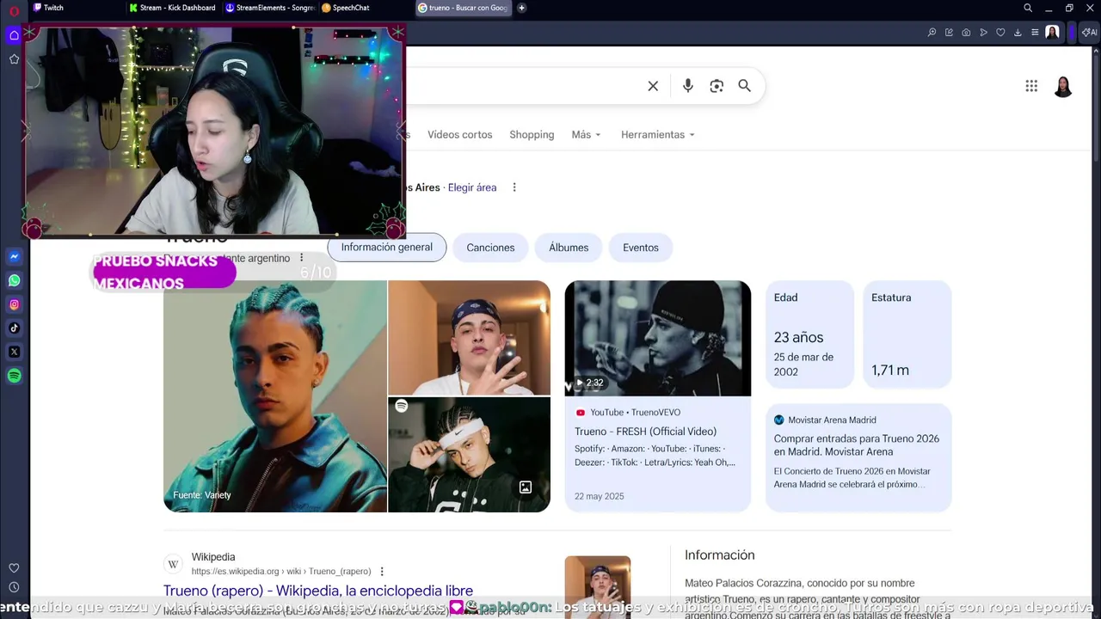Select the Álbumes chip
This screenshot has width=1101, height=619.
pyautogui.click(x=569, y=248)
